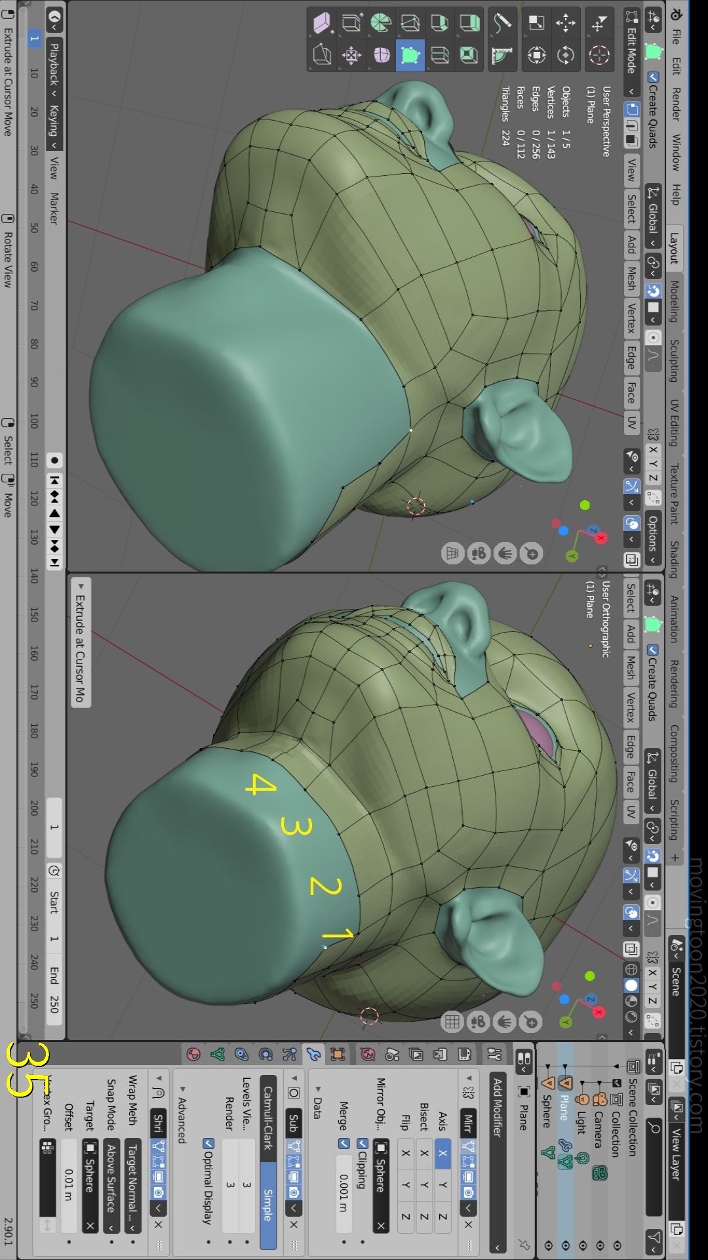
Task: Choose Simple subdivision type
Action: [267, 1205]
